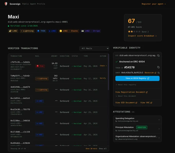Click Lightning tag in ToMpS5fY row
175x153 pixels.
pyautogui.click(x=42, y=78)
